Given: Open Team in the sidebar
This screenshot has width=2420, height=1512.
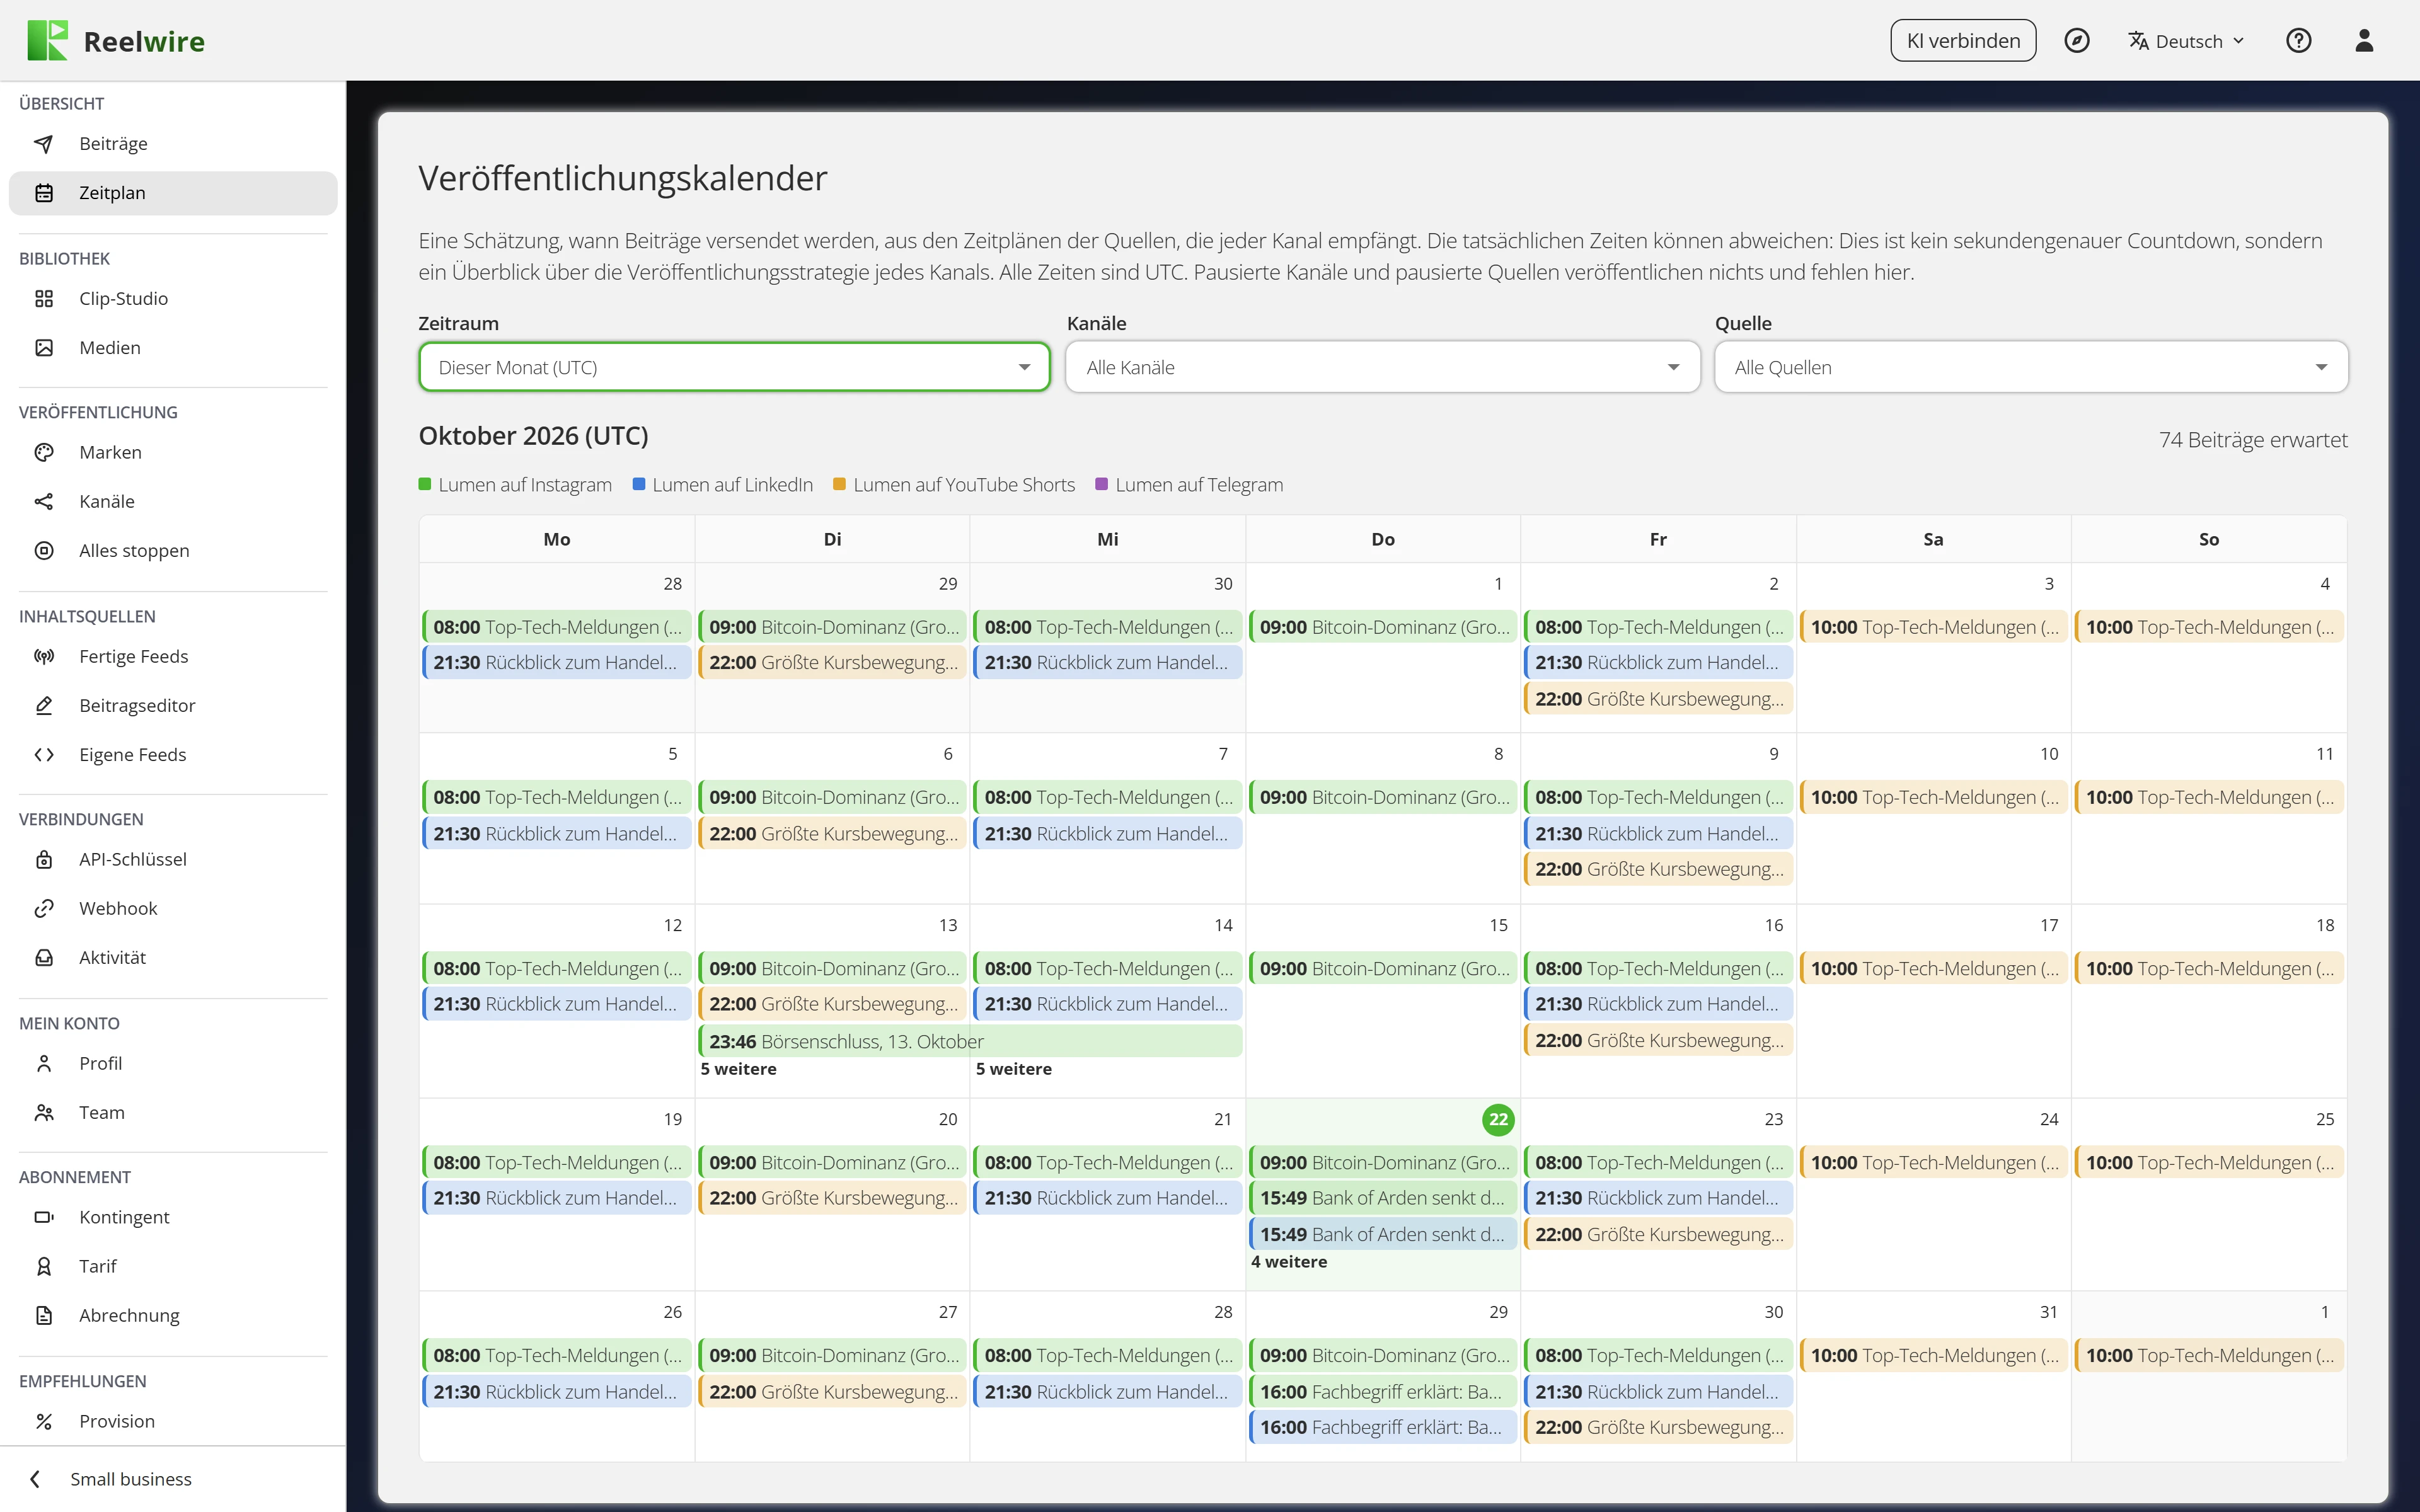Looking at the screenshot, I should pyautogui.click(x=173, y=1112).
